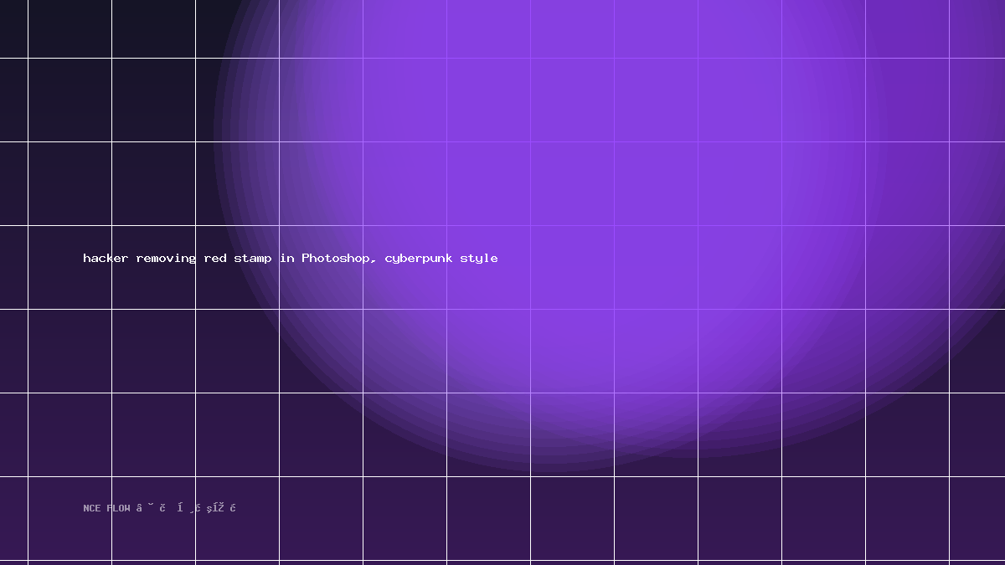Click the first letter "h" of "hacker"

click(x=87, y=258)
